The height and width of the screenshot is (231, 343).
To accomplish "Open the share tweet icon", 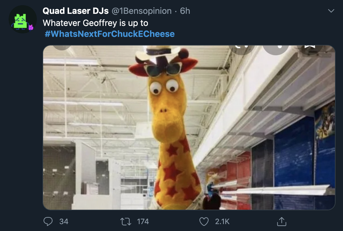I will 281,221.
